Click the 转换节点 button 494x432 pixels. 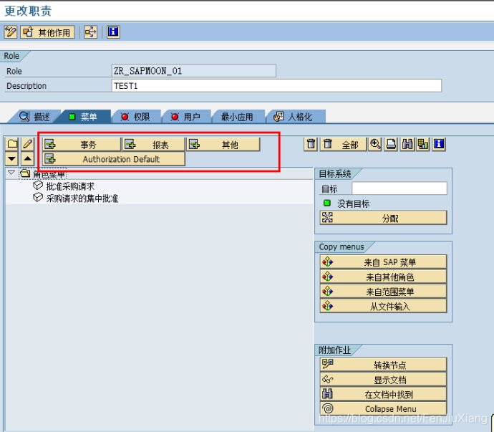[x=384, y=365]
